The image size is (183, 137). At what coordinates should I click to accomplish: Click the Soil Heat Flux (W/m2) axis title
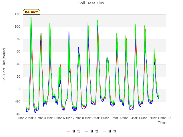[x=4, y=65]
